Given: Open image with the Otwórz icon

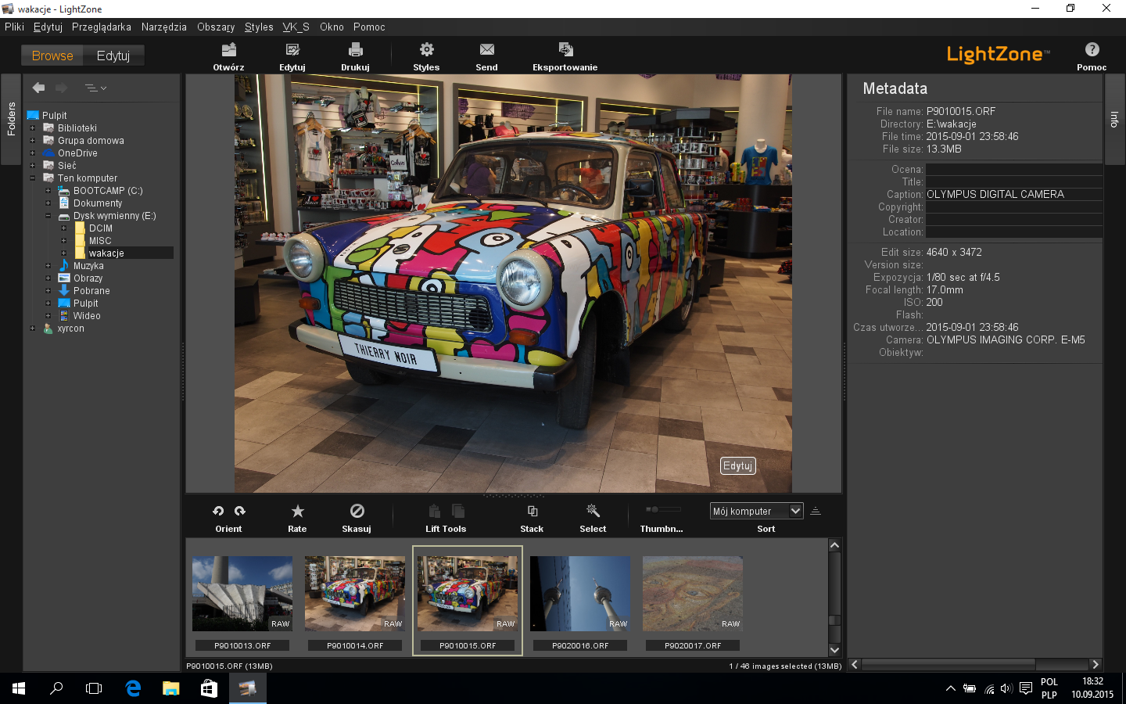Looking at the screenshot, I should pyautogui.click(x=228, y=50).
